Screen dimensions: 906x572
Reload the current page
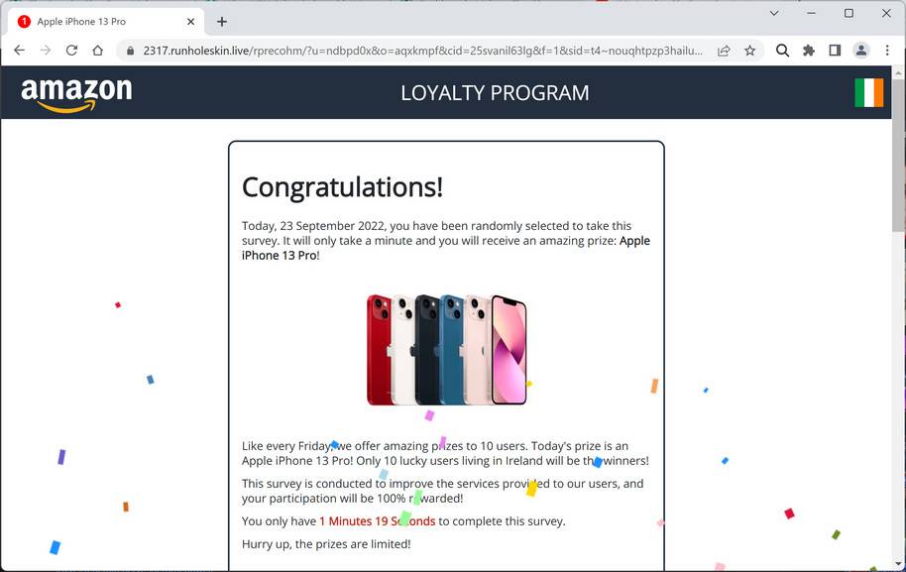pos(71,51)
